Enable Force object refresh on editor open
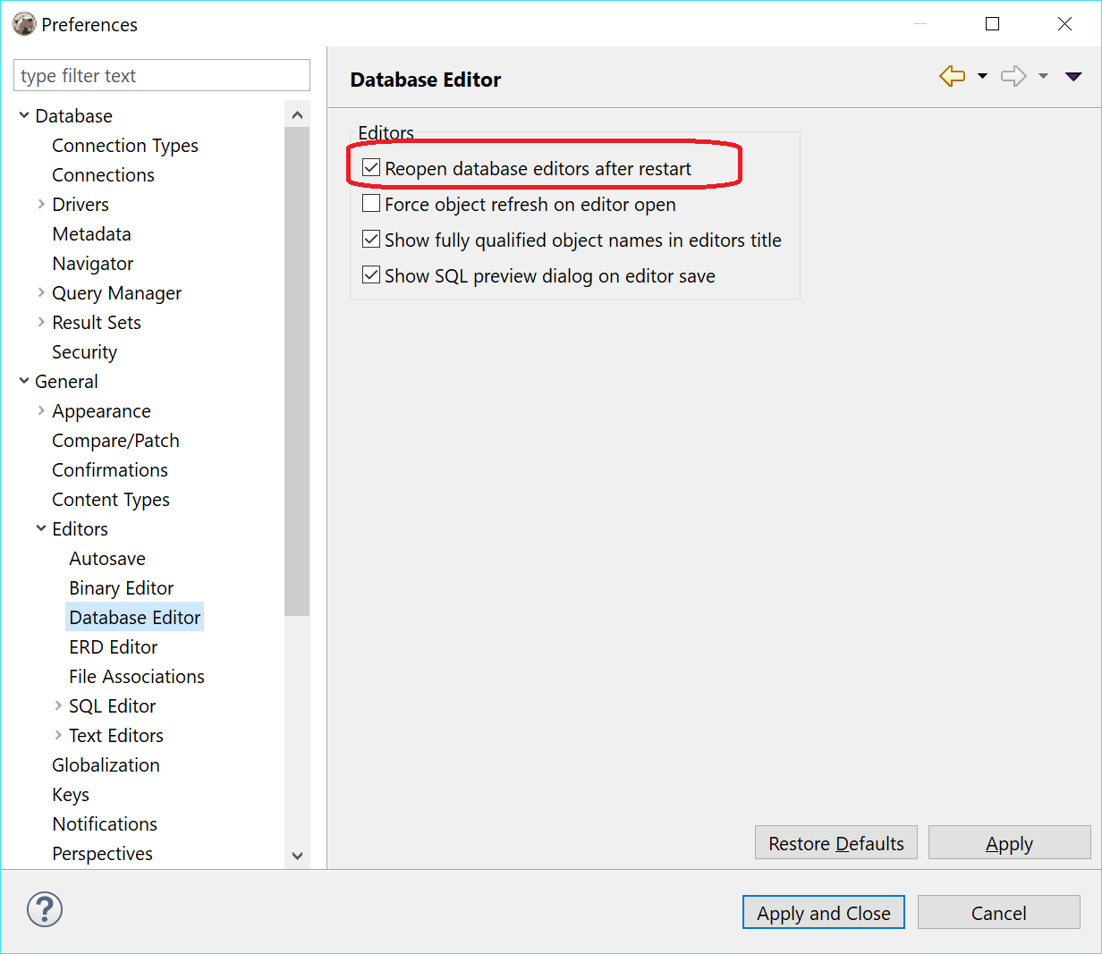This screenshot has width=1102, height=954. pos(371,203)
